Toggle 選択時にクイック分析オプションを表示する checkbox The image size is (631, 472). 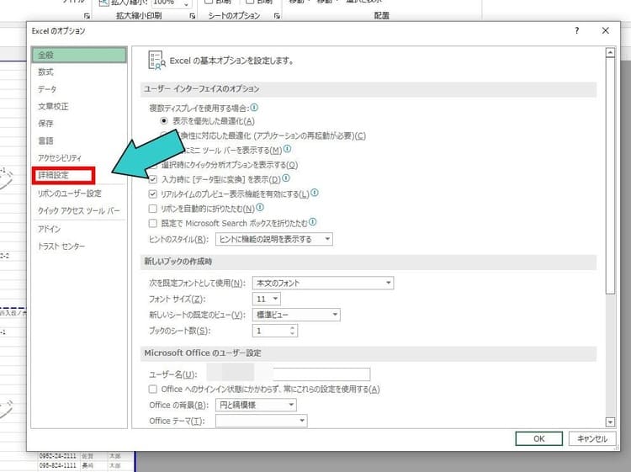[153, 165]
